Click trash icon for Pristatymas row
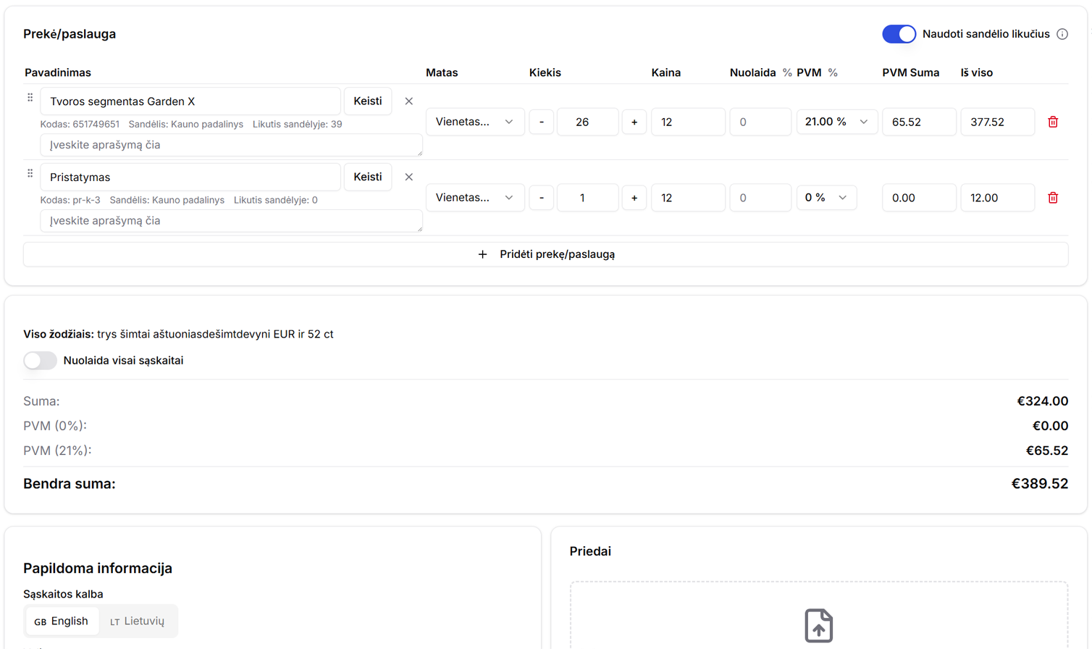This screenshot has width=1092, height=649. coord(1052,198)
